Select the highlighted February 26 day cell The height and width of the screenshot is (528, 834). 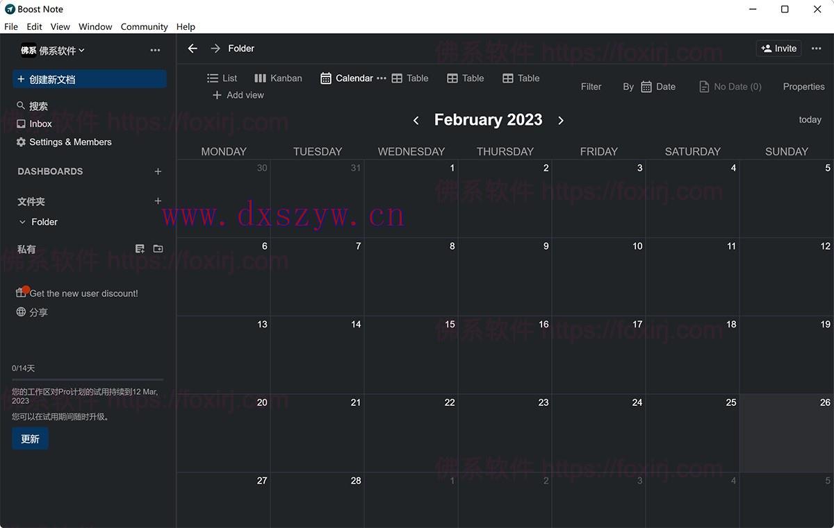787,434
